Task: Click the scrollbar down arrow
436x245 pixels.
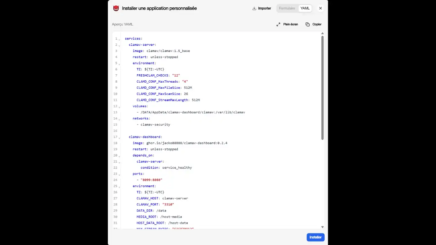Action: click(x=322, y=227)
